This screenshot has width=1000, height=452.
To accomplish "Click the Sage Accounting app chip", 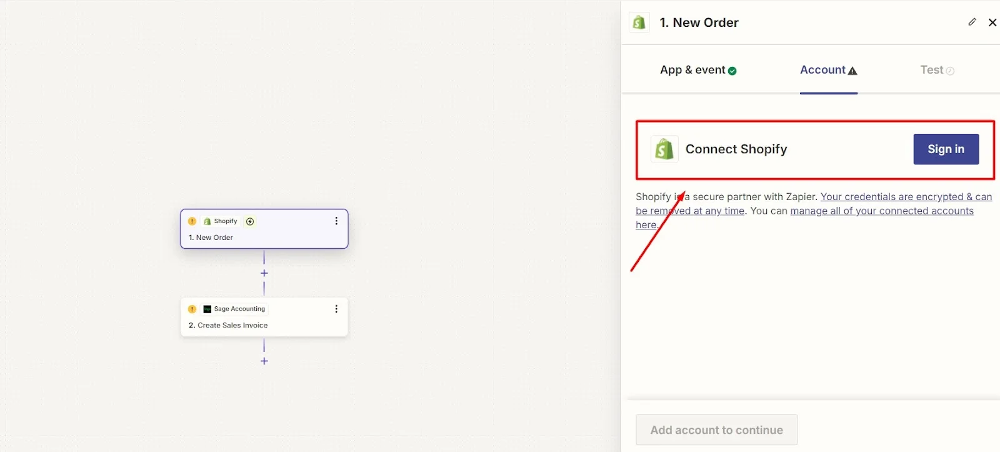I will point(234,309).
